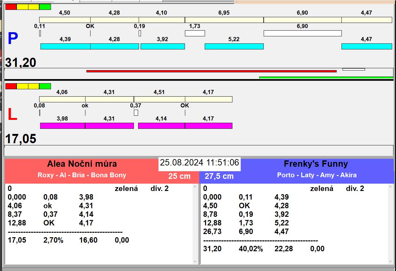Select the white 6,90 changeover bar
Screen dimensions: 396x271
pos(302,33)
